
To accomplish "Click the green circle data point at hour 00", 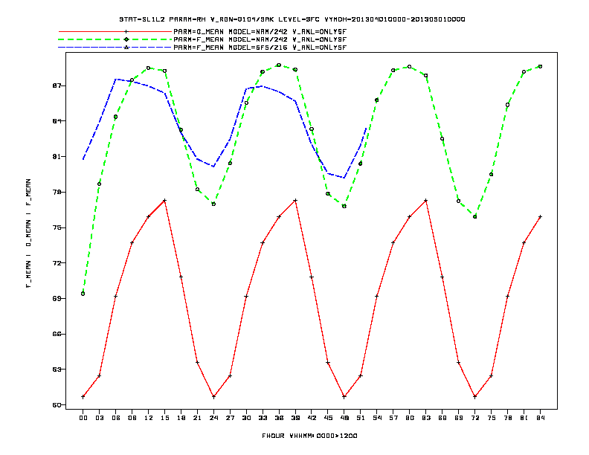I will pos(83,294).
